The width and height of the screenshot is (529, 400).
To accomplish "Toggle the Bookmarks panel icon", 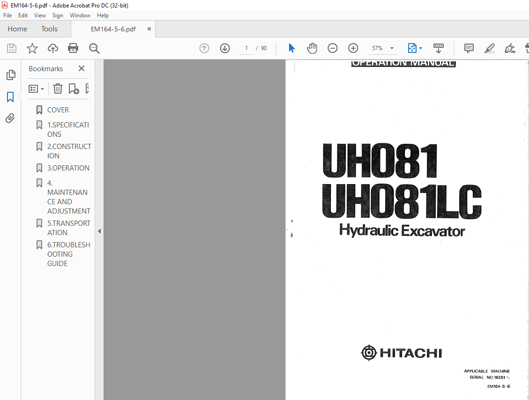I will coord(10,97).
